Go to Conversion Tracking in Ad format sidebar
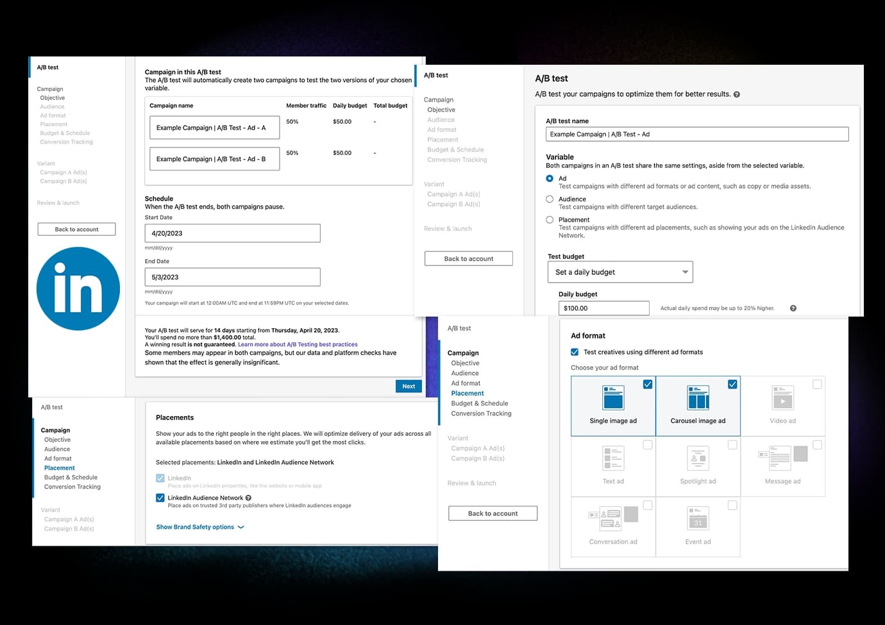Screen dimensions: 885x625 pos(481,413)
